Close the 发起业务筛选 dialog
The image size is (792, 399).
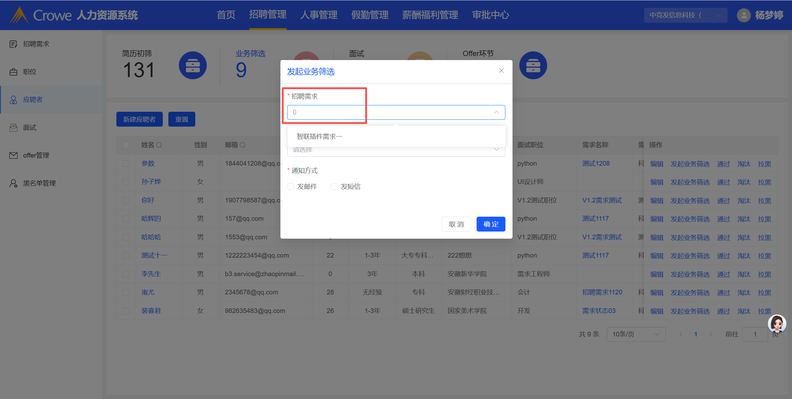(x=501, y=71)
